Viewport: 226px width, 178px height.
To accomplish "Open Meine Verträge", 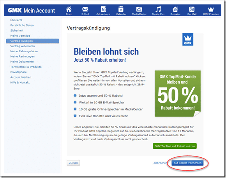I will point(20,36).
